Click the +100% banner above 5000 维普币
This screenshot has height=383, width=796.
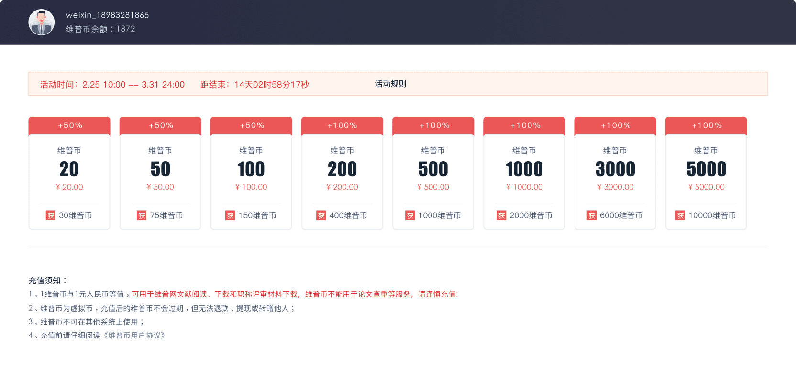point(706,125)
